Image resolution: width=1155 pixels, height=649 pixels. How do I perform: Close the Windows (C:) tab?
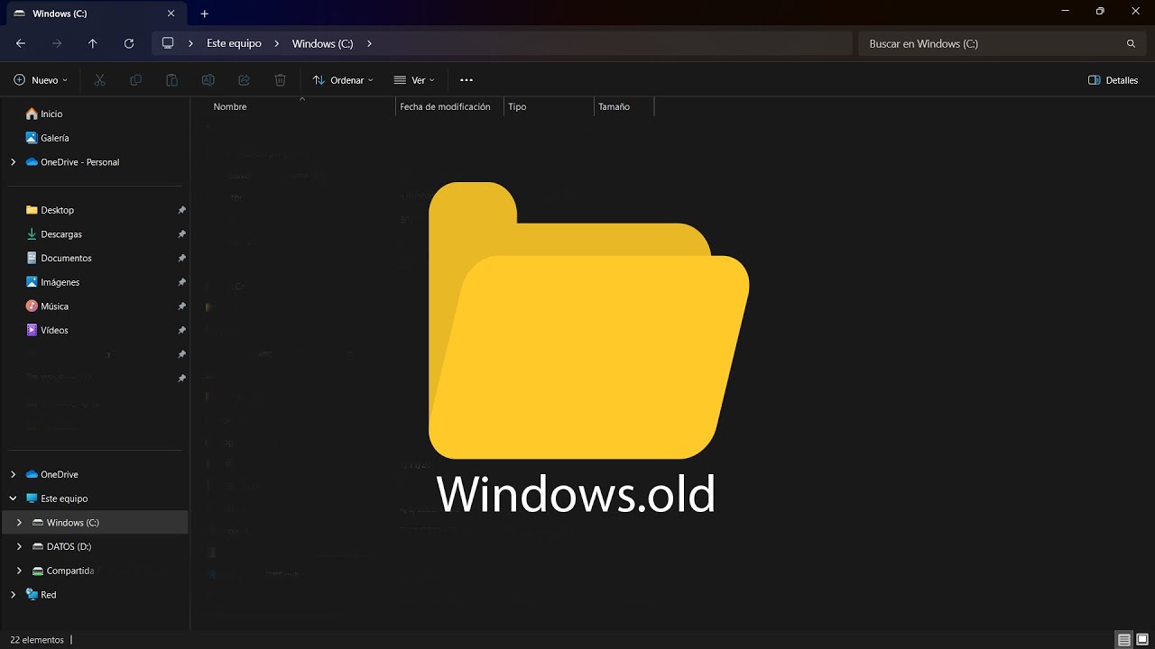click(171, 14)
